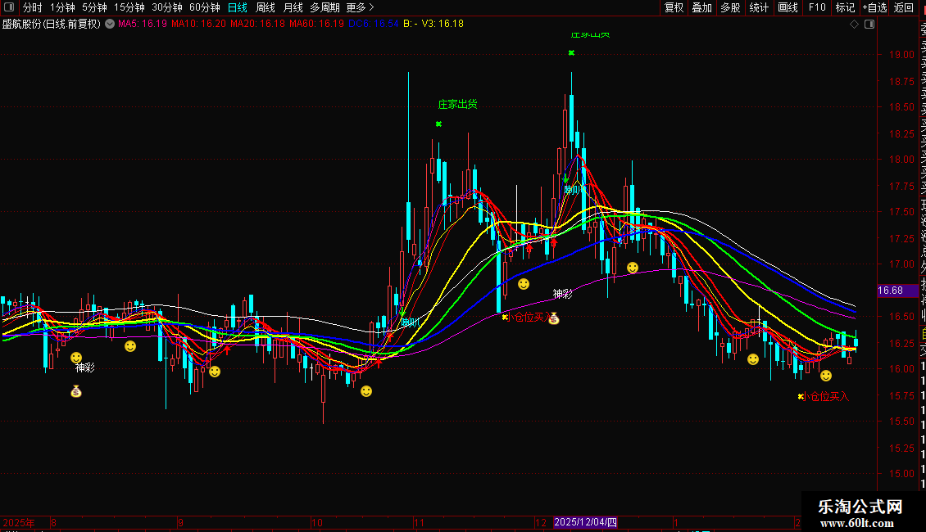Click month 11 on the time axis

click(x=419, y=522)
